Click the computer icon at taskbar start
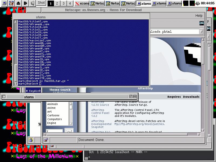Viewport: 216px width, 162px height. 4,3
